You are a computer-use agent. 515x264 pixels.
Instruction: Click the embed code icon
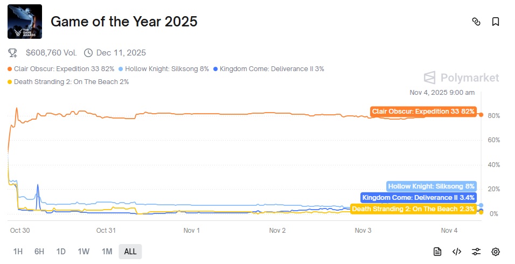click(457, 252)
